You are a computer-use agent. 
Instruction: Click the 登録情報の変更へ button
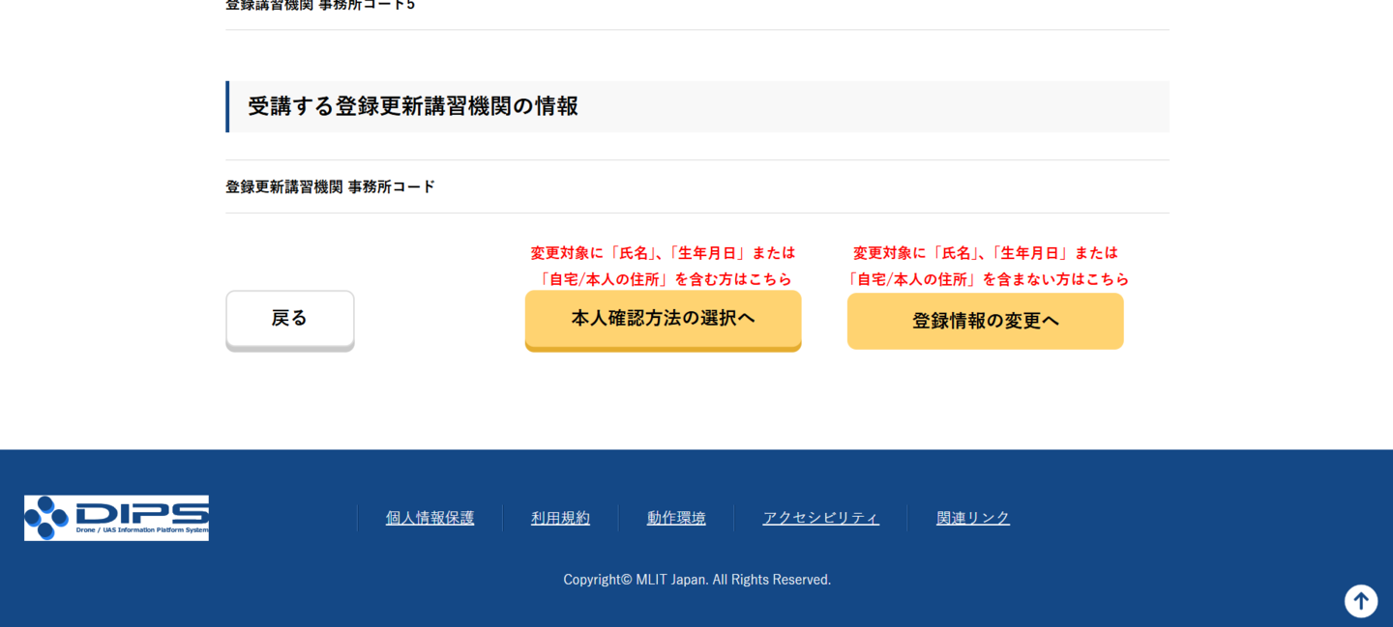pyautogui.click(x=985, y=321)
